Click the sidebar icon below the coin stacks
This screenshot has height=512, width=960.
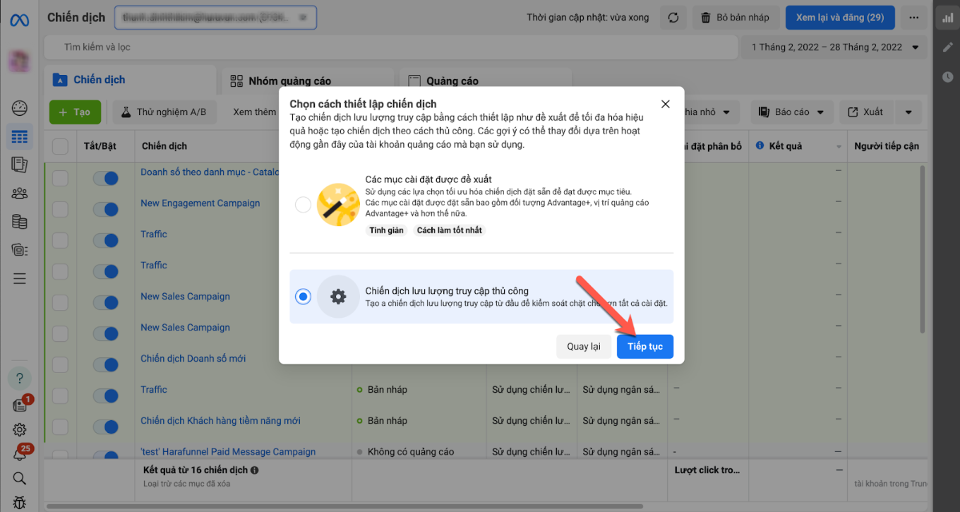pos(20,249)
